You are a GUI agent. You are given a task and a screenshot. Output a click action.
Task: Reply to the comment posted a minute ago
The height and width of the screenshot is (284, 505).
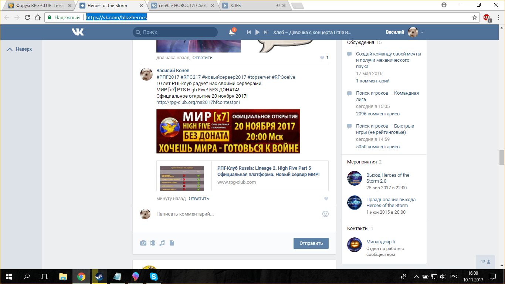(x=199, y=199)
